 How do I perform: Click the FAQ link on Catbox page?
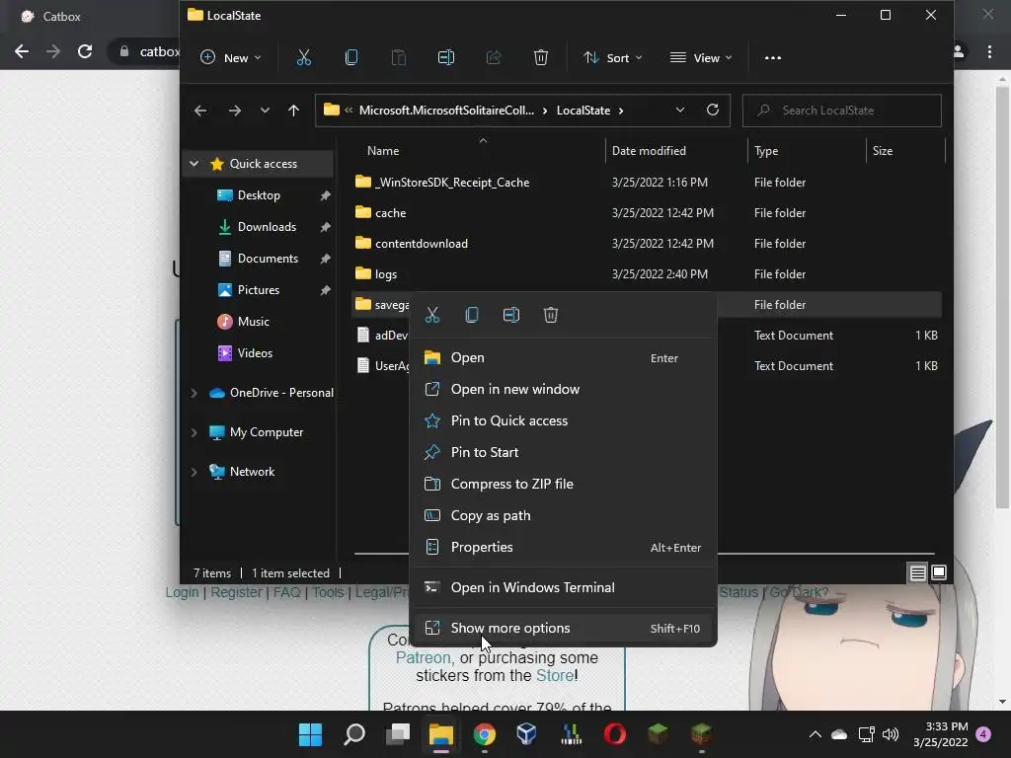point(286,592)
